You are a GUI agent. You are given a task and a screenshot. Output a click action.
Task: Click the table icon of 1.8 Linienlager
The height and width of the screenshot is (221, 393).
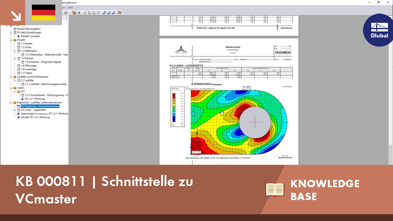(18, 69)
